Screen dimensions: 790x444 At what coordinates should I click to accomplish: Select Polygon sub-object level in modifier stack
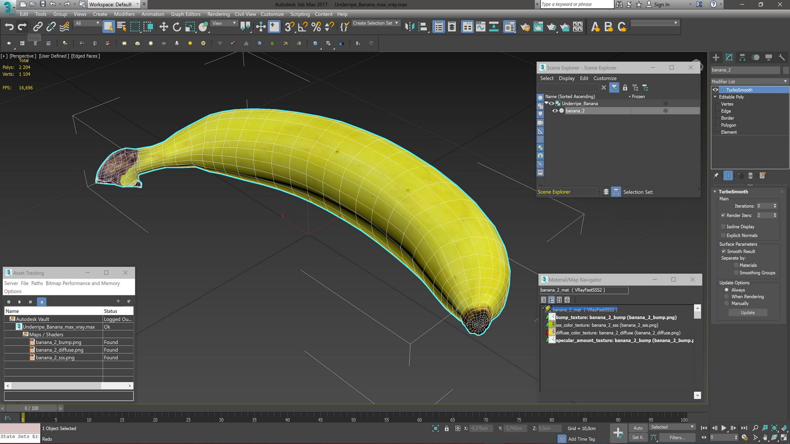point(728,125)
